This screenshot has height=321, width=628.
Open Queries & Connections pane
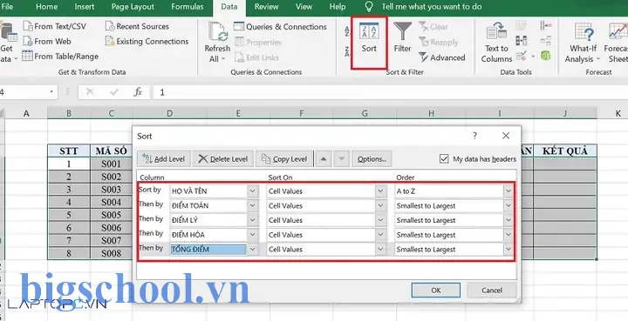point(280,27)
